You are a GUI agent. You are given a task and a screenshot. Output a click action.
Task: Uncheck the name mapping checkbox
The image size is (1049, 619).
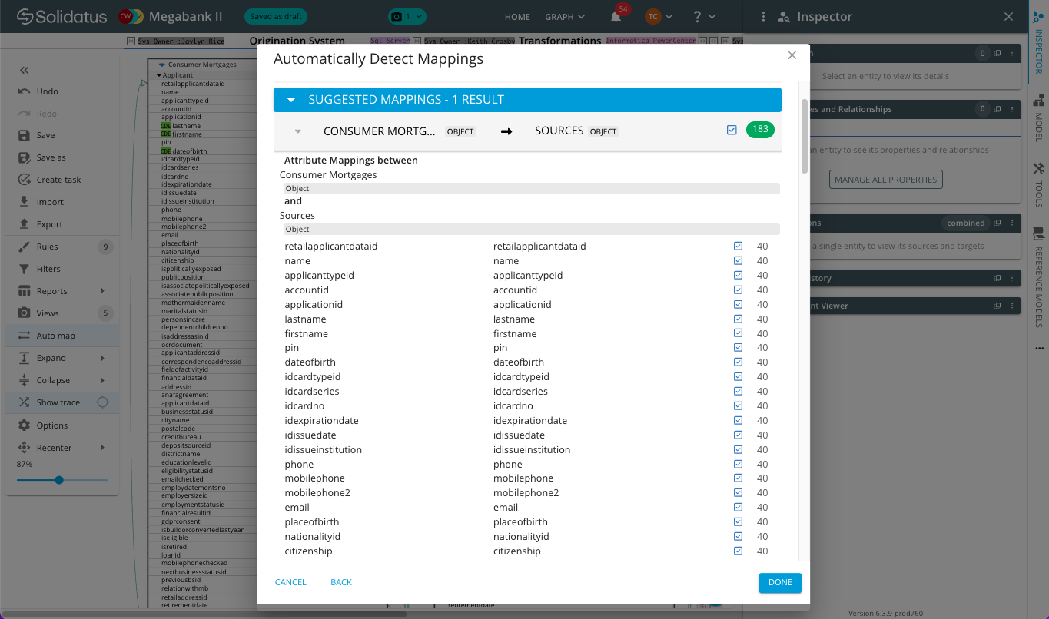[x=738, y=261]
